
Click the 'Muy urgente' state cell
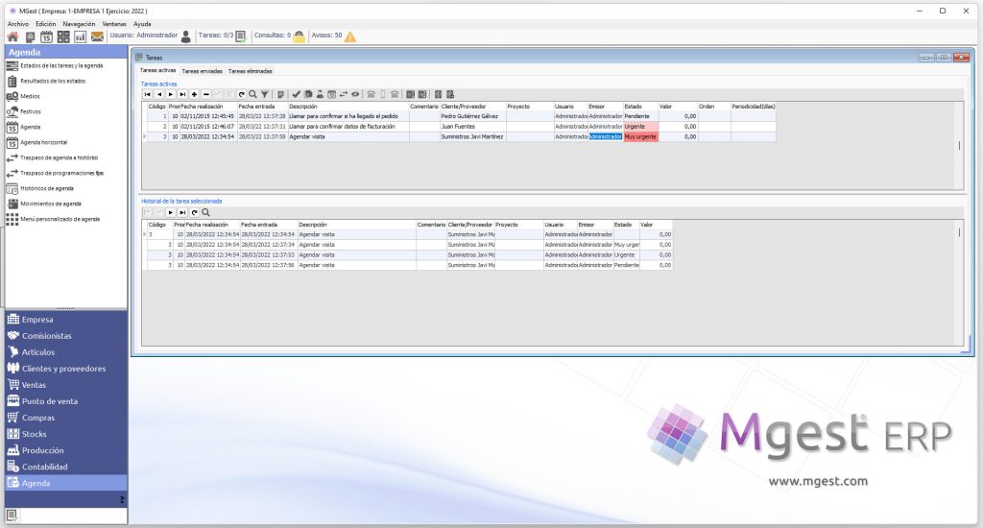tap(640, 136)
